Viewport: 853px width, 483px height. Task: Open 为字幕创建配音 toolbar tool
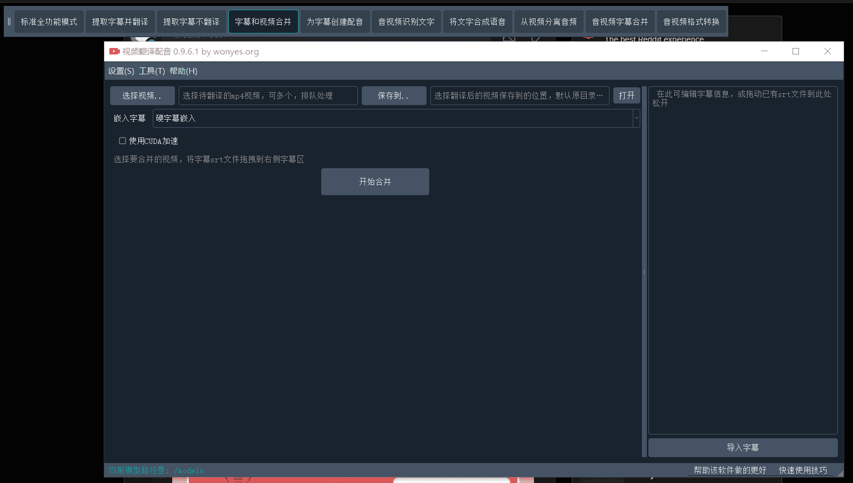coord(335,22)
